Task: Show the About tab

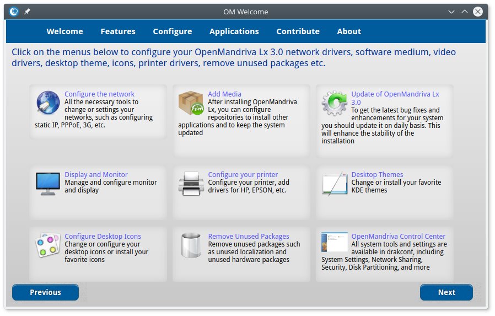Action: pyautogui.click(x=349, y=31)
